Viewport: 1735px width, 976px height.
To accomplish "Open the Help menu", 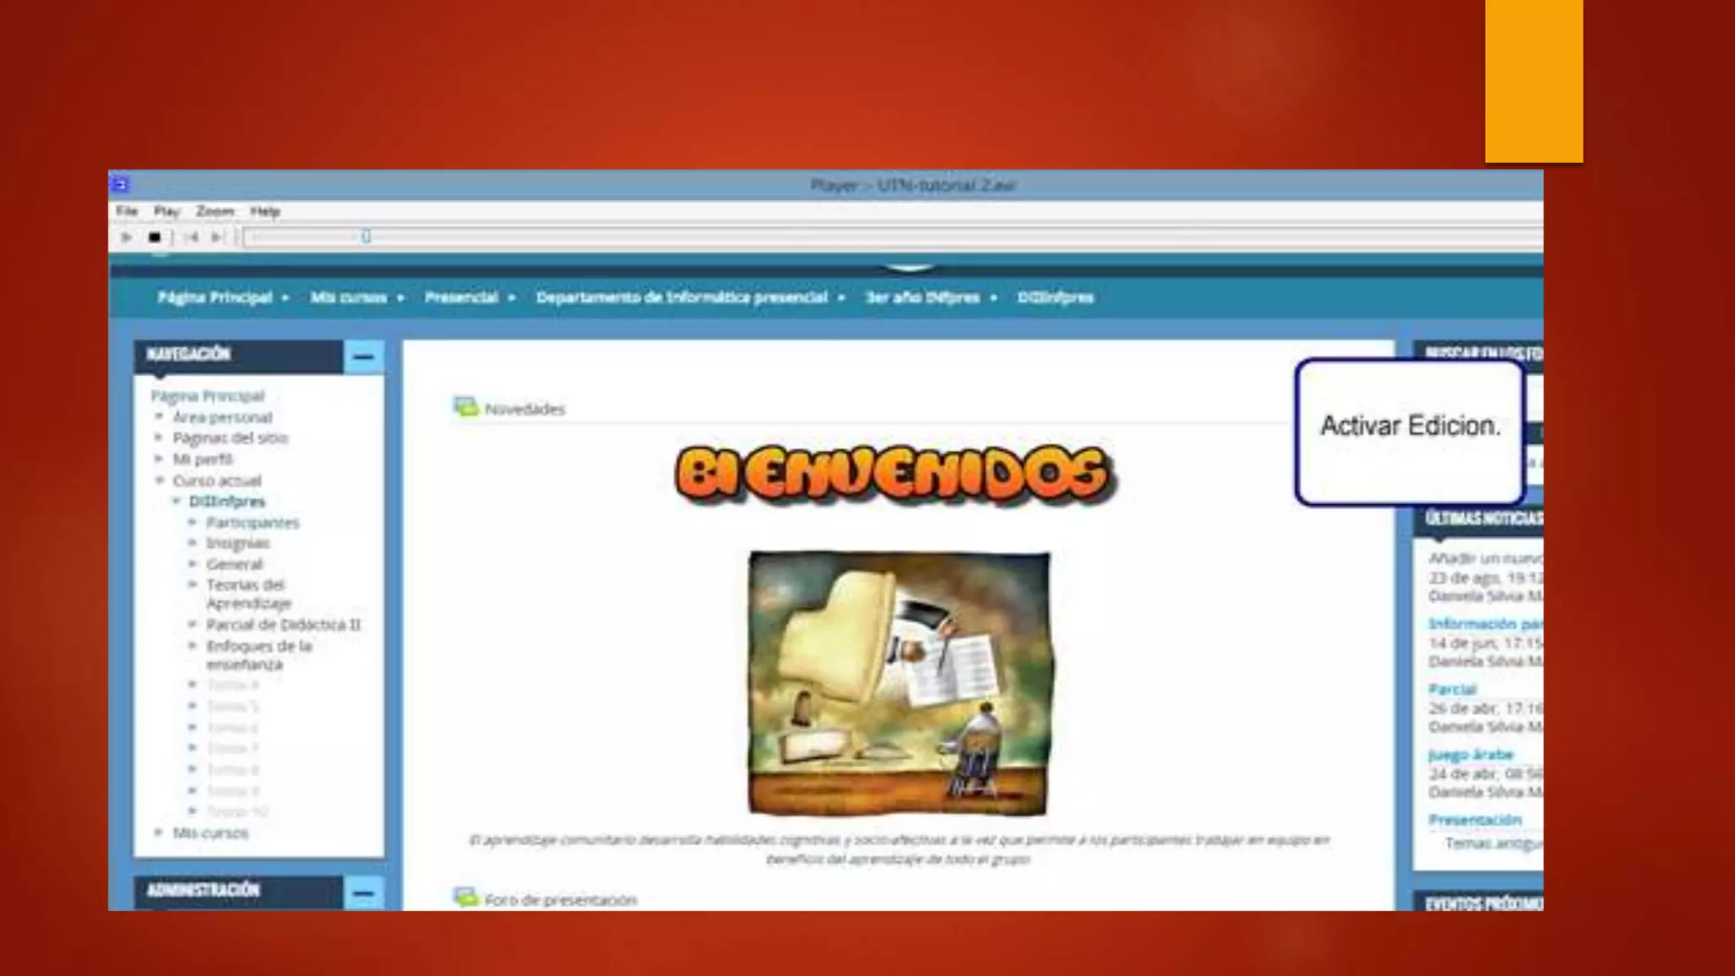I will (x=265, y=211).
